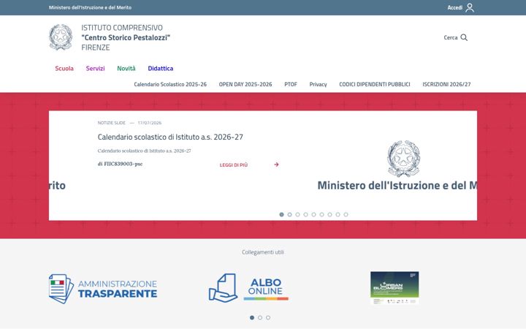Image resolution: width=526 pixels, height=329 pixels.
Task: Open the Novità menu
Action: [126, 69]
